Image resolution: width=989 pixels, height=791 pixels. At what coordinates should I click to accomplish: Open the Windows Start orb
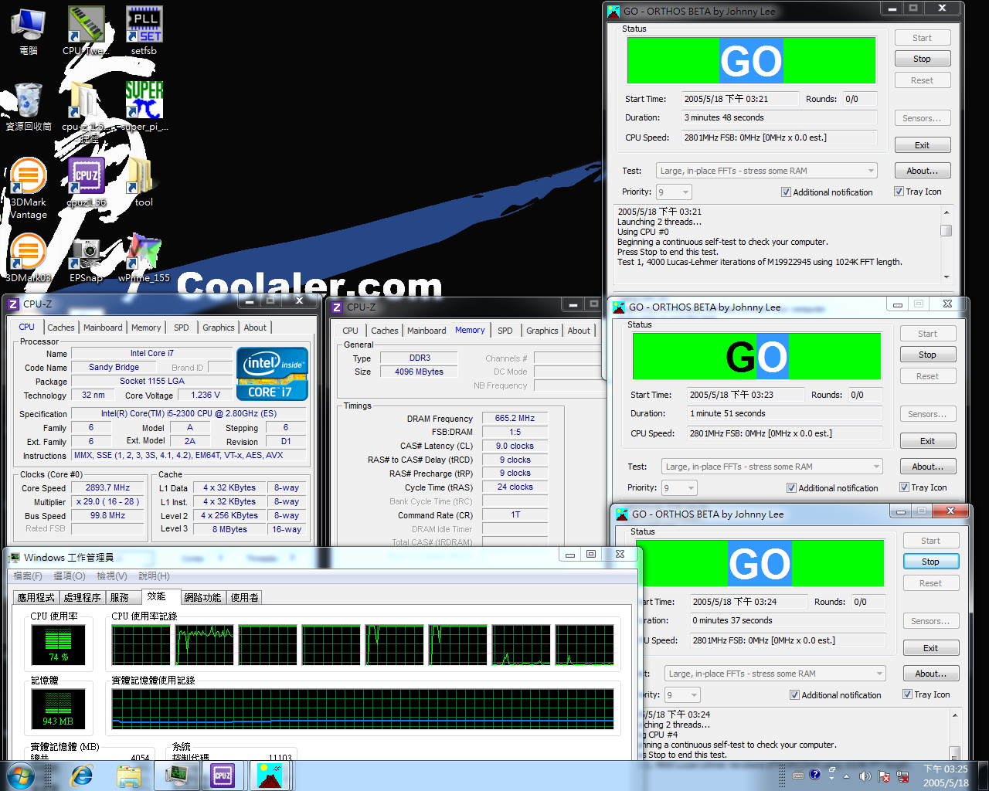[x=20, y=776]
